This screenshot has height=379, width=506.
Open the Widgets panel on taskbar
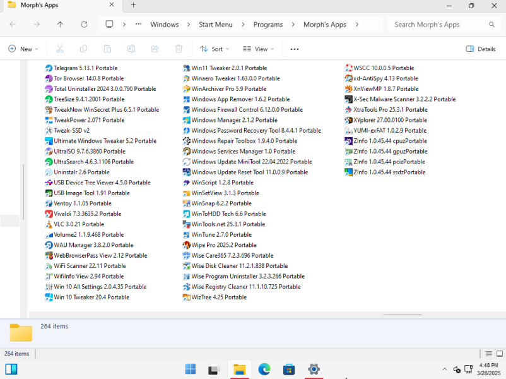coord(11,369)
